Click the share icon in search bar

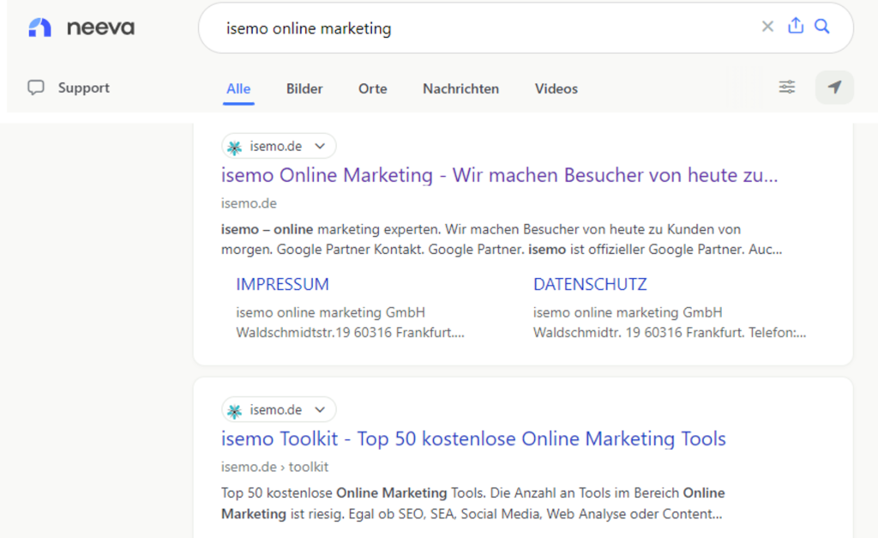point(796,25)
